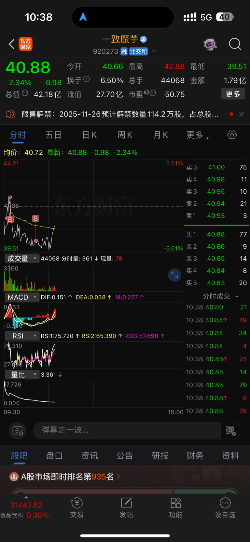
Task: Open the 股吧 tab
Action: pos(19,455)
